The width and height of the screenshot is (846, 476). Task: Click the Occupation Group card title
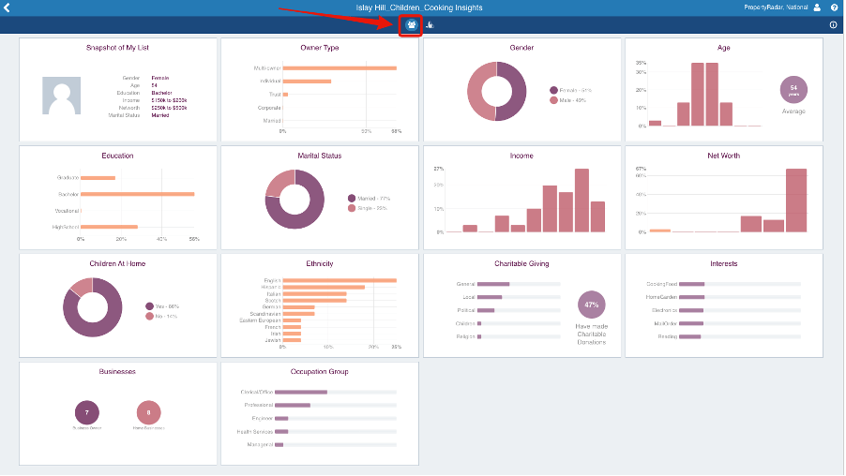[x=320, y=371]
